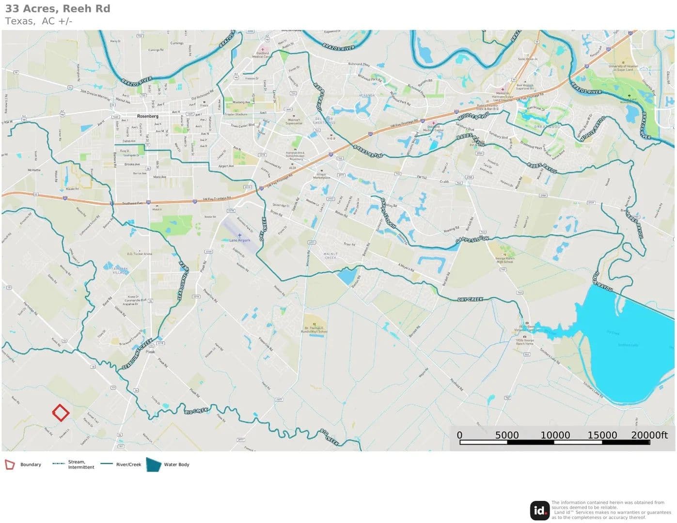Select the George Ranch High School marker
This screenshot has height=523, width=677.
tap(504, 254)
